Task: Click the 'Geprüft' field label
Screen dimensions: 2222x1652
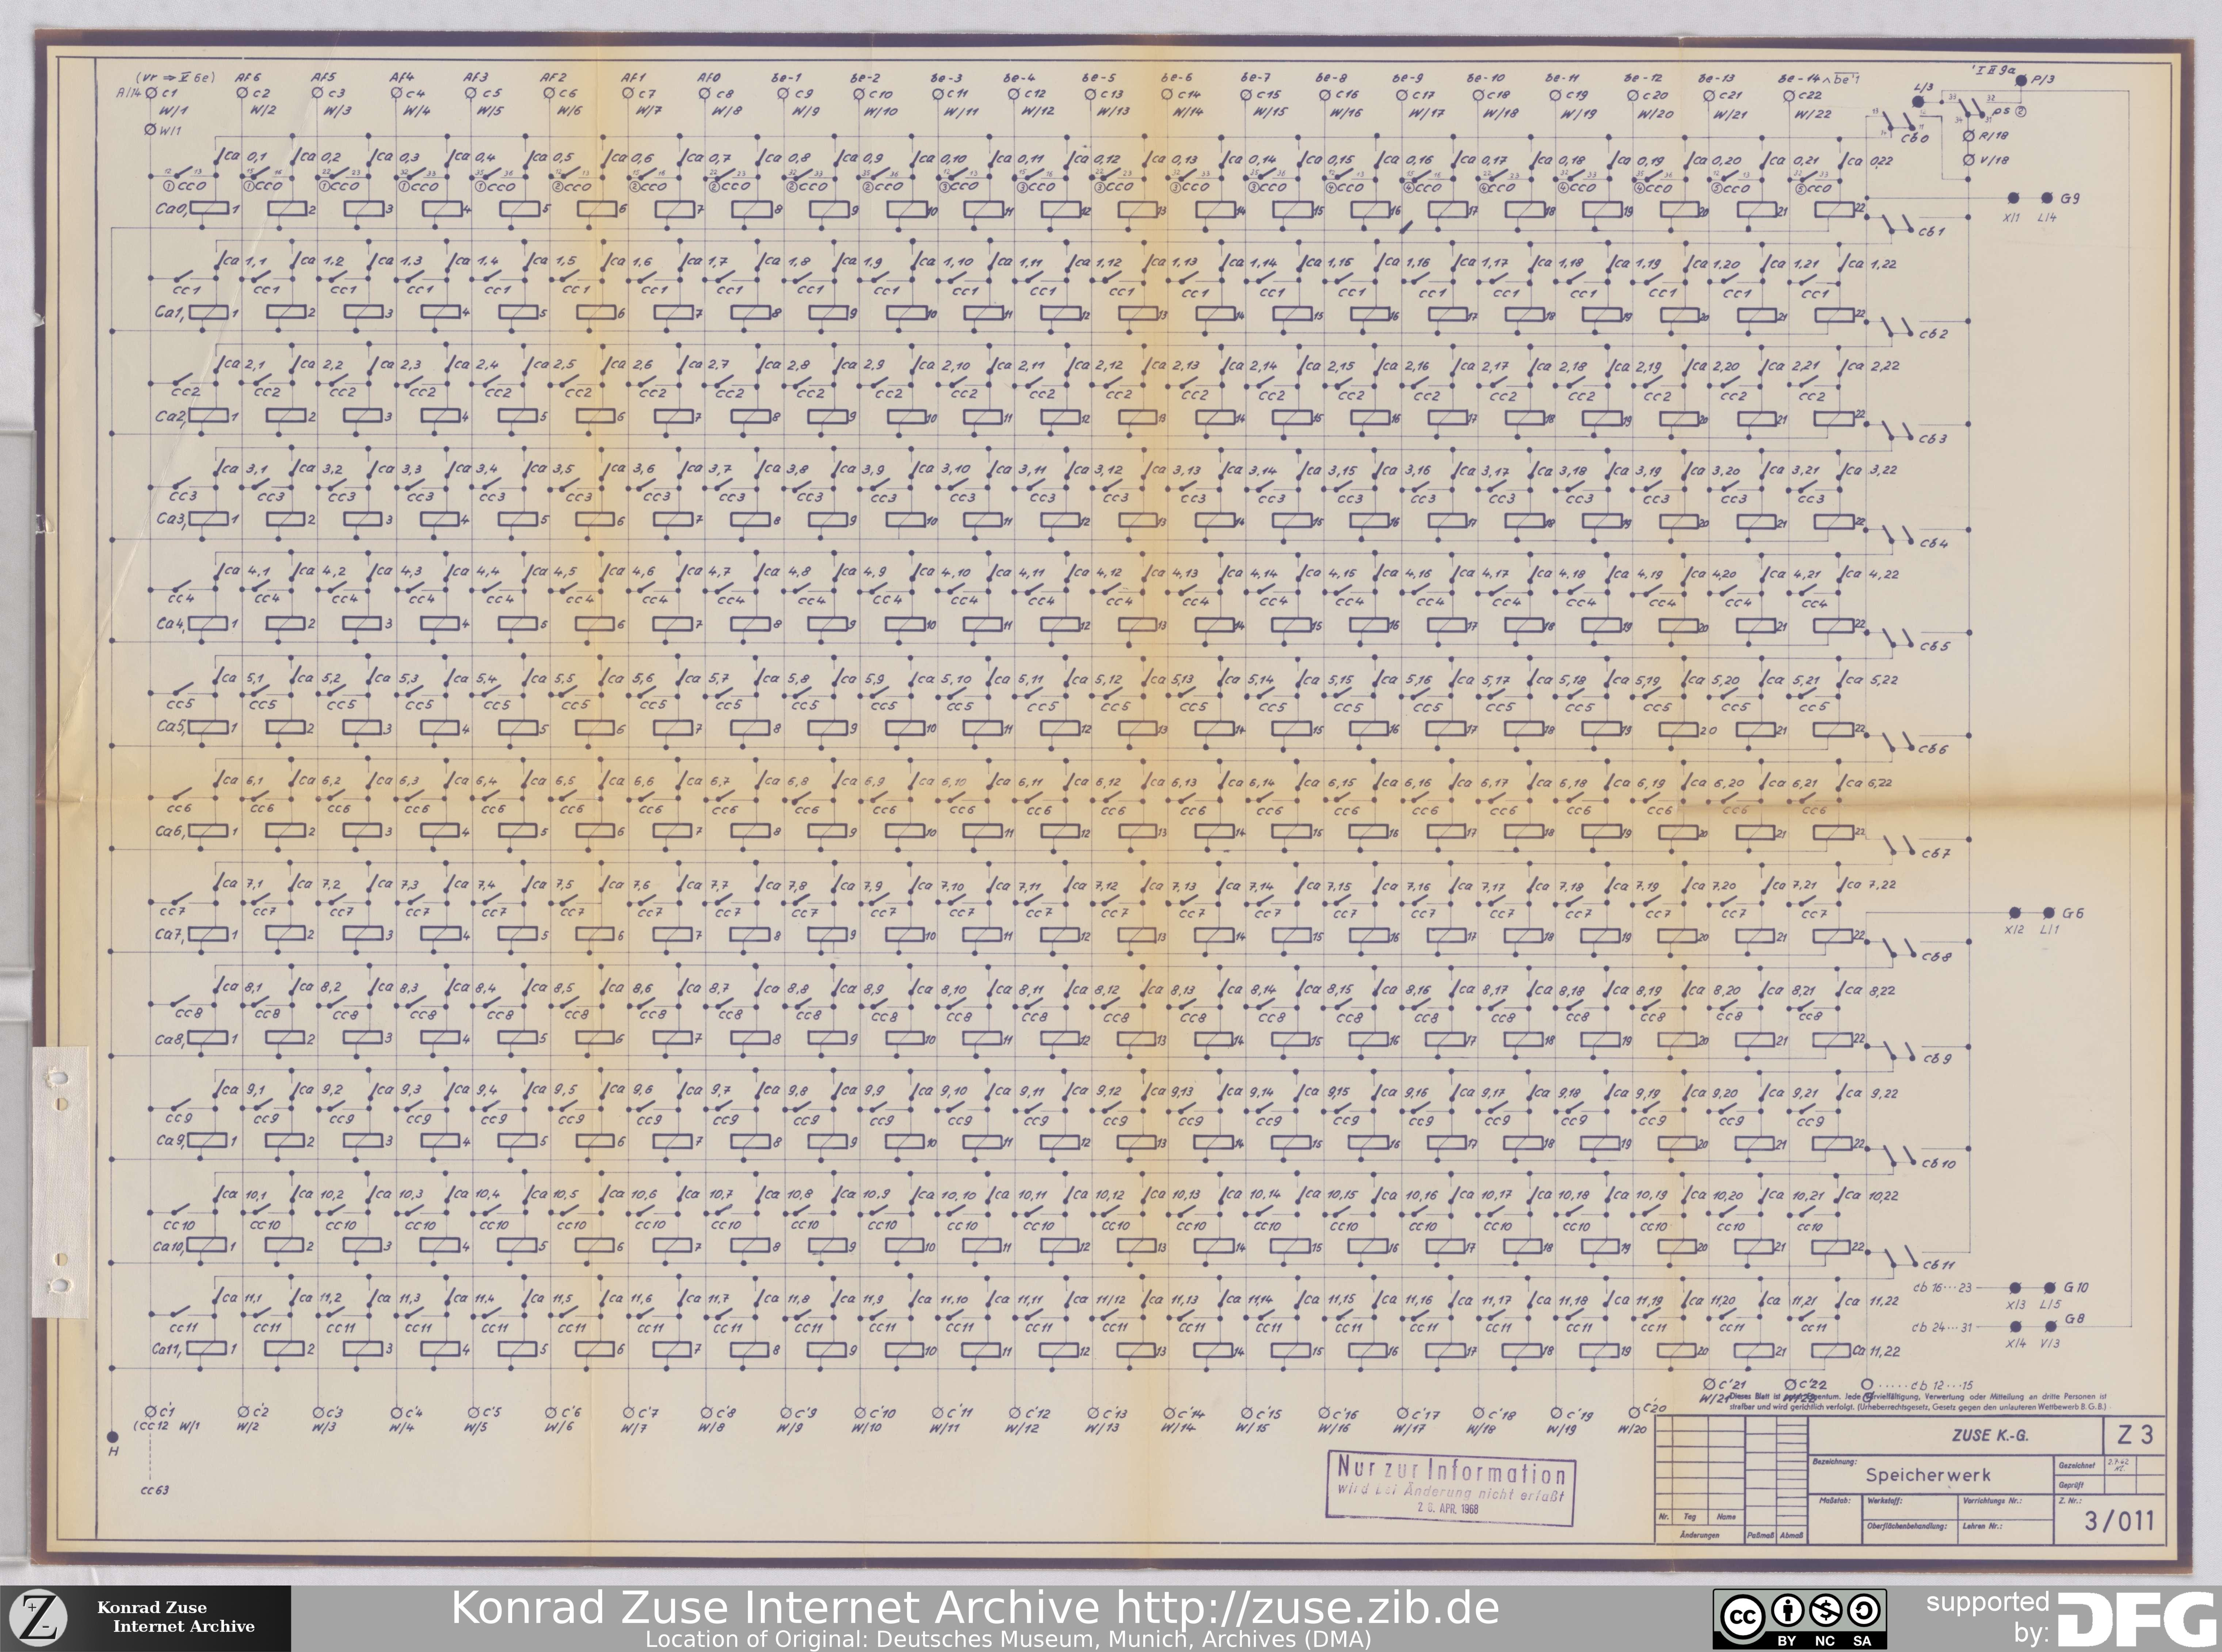Action: tap(2071, 1485)
